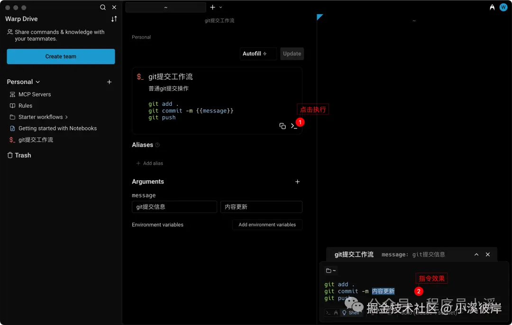The image size is (512, 325).
Task: Open the Trash folder
Action: click(23, 155)
